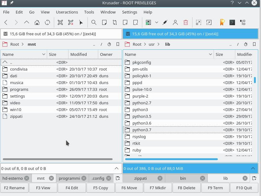Open right panel history clock icon
The height and width of the screenshot is (196, 261).
[x=246, y=44]
